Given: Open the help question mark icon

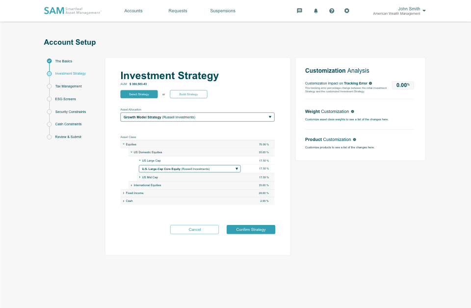Looking at the screenshot, I should [332, 11].
